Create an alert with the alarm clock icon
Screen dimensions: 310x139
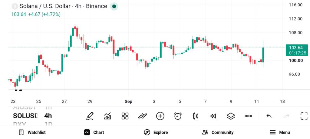point(178,116)
